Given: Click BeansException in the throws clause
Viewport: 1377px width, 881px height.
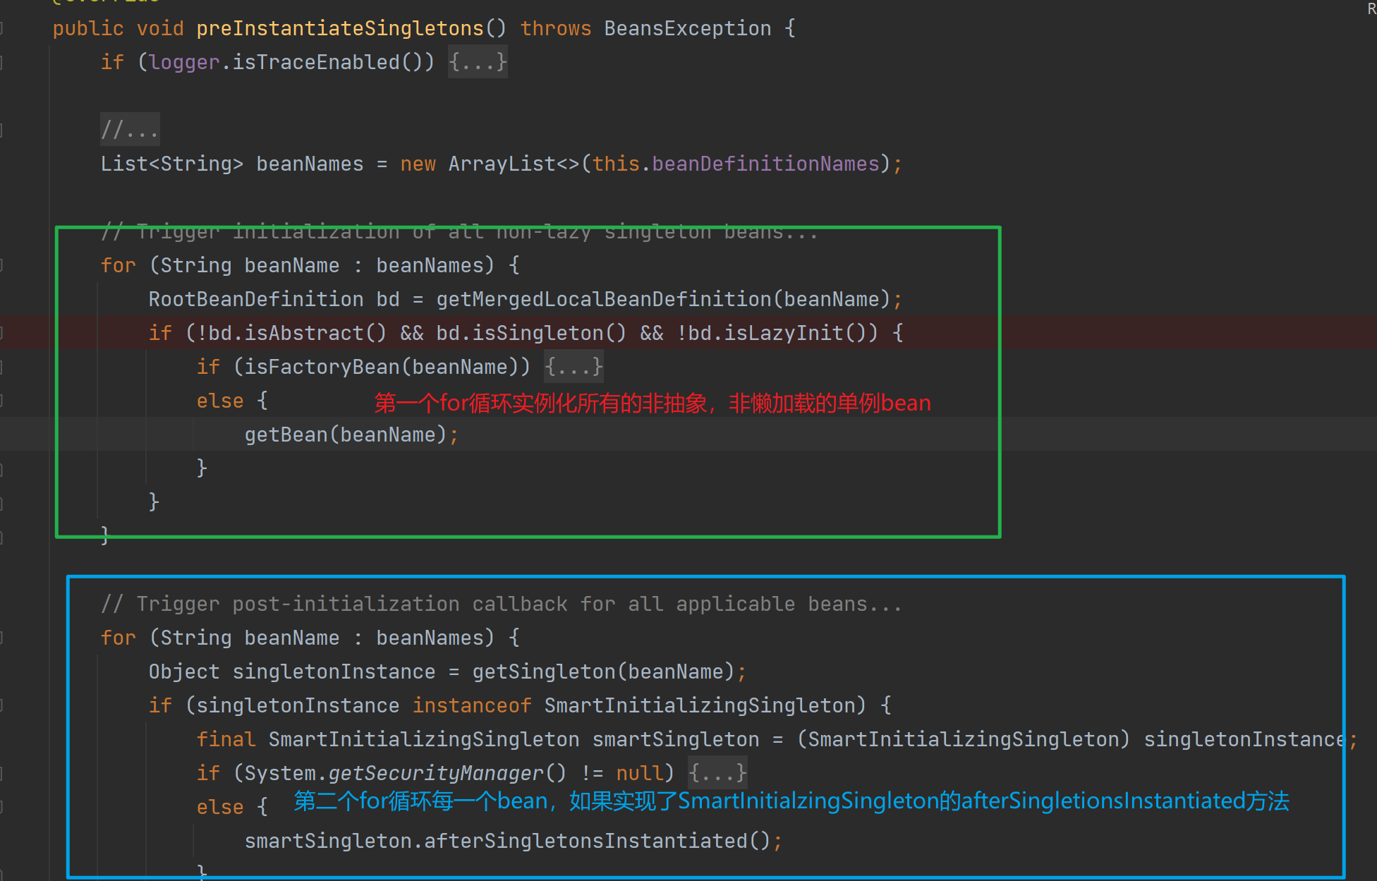Looking at the screenshot, I should pos(688,28).
